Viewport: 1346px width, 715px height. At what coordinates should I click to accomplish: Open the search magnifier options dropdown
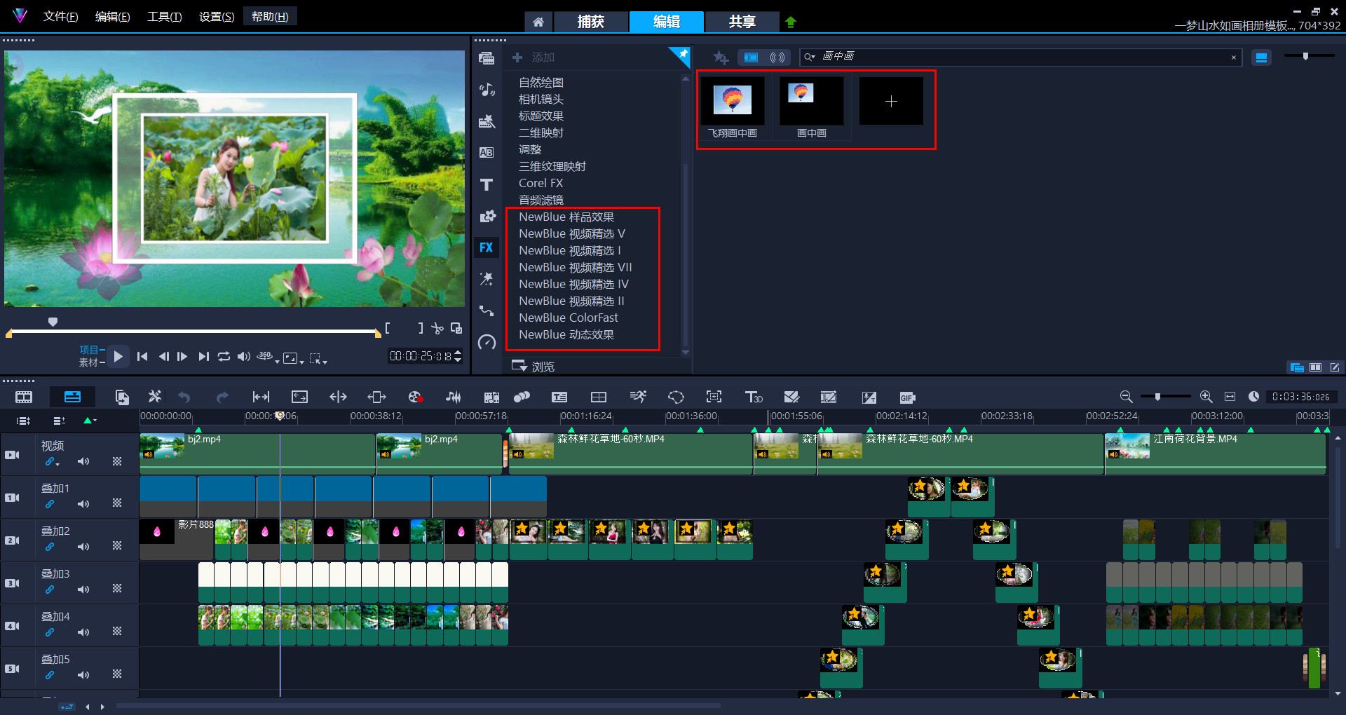point(810,57)
